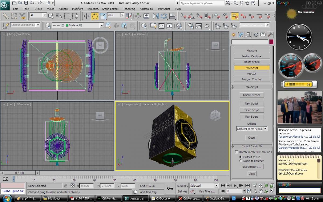Screen dimensions: 323x202
Task: Open the Graph Editors menu
Action: 110,9
